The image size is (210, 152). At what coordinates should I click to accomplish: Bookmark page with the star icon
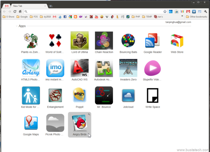coord(165,12)
